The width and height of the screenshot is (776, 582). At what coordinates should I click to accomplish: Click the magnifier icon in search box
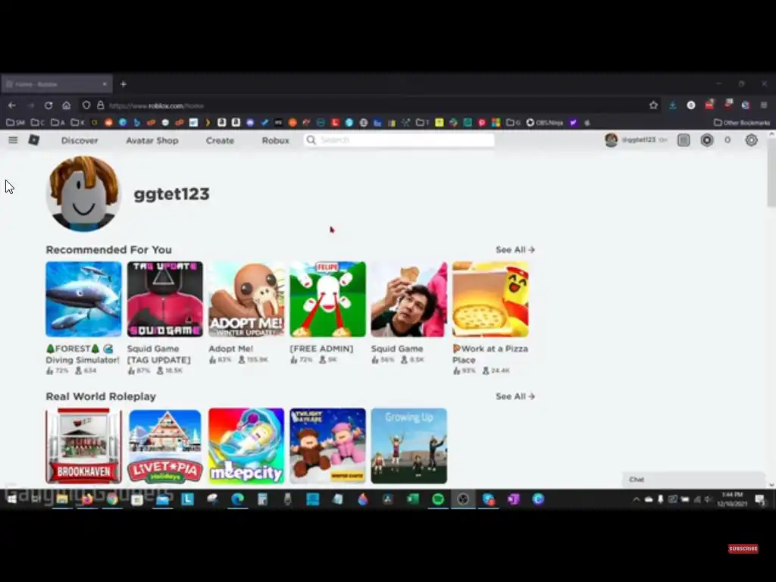(311, 140)
